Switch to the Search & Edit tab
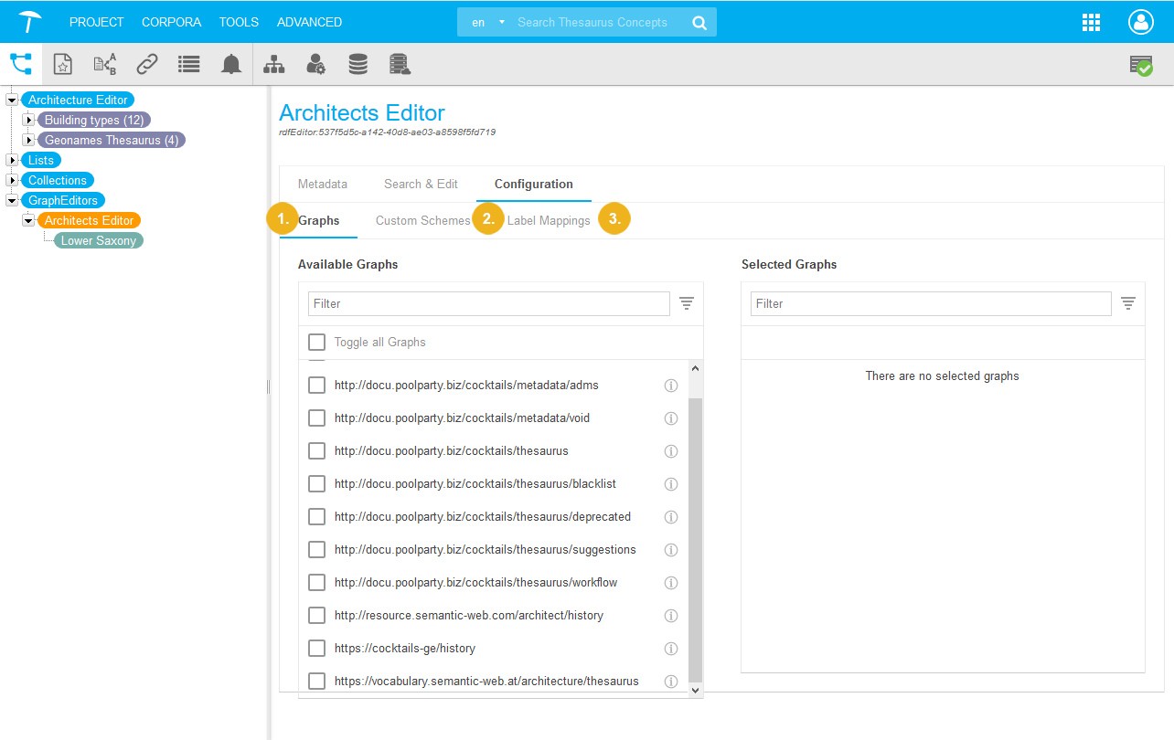The image size is (1174, 740). (421, 184)
